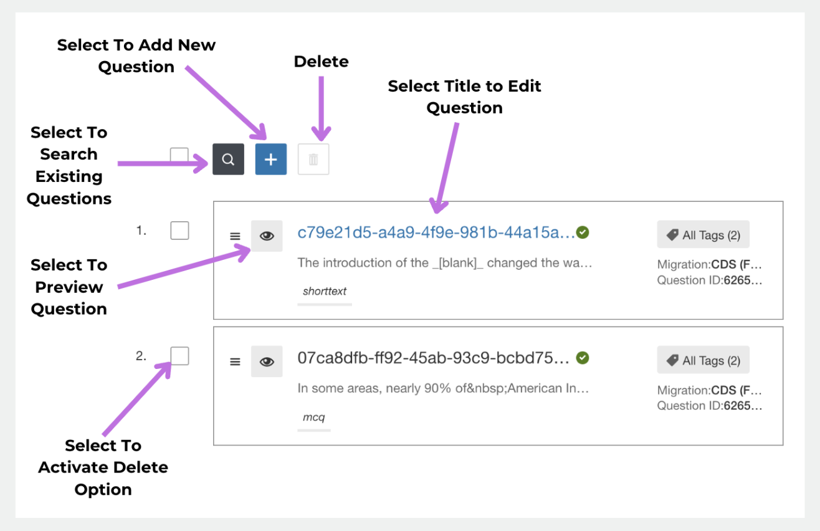Click the 'The introduction of the _[blank]_' description

tap(445, 262)
